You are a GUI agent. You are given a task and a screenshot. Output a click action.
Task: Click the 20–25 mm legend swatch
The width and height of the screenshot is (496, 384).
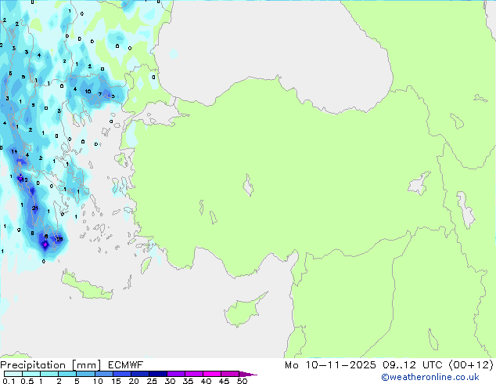click(x=139, y=374)
